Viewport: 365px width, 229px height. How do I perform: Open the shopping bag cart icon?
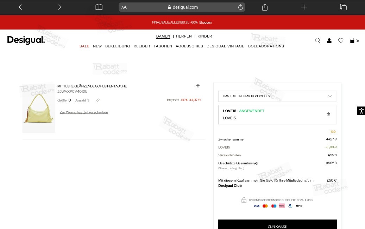click(352, 41)
